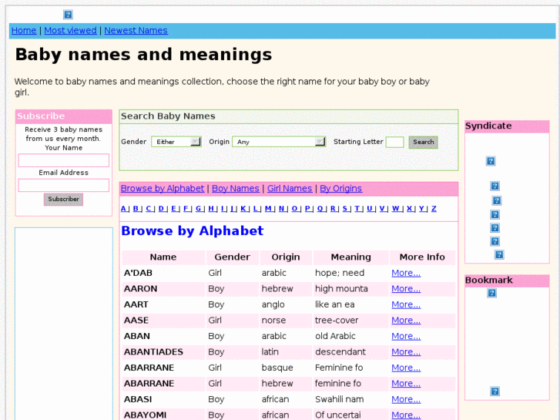Select the Girl Names tab link
Screen dimensions: 560x420
(290, 188)
